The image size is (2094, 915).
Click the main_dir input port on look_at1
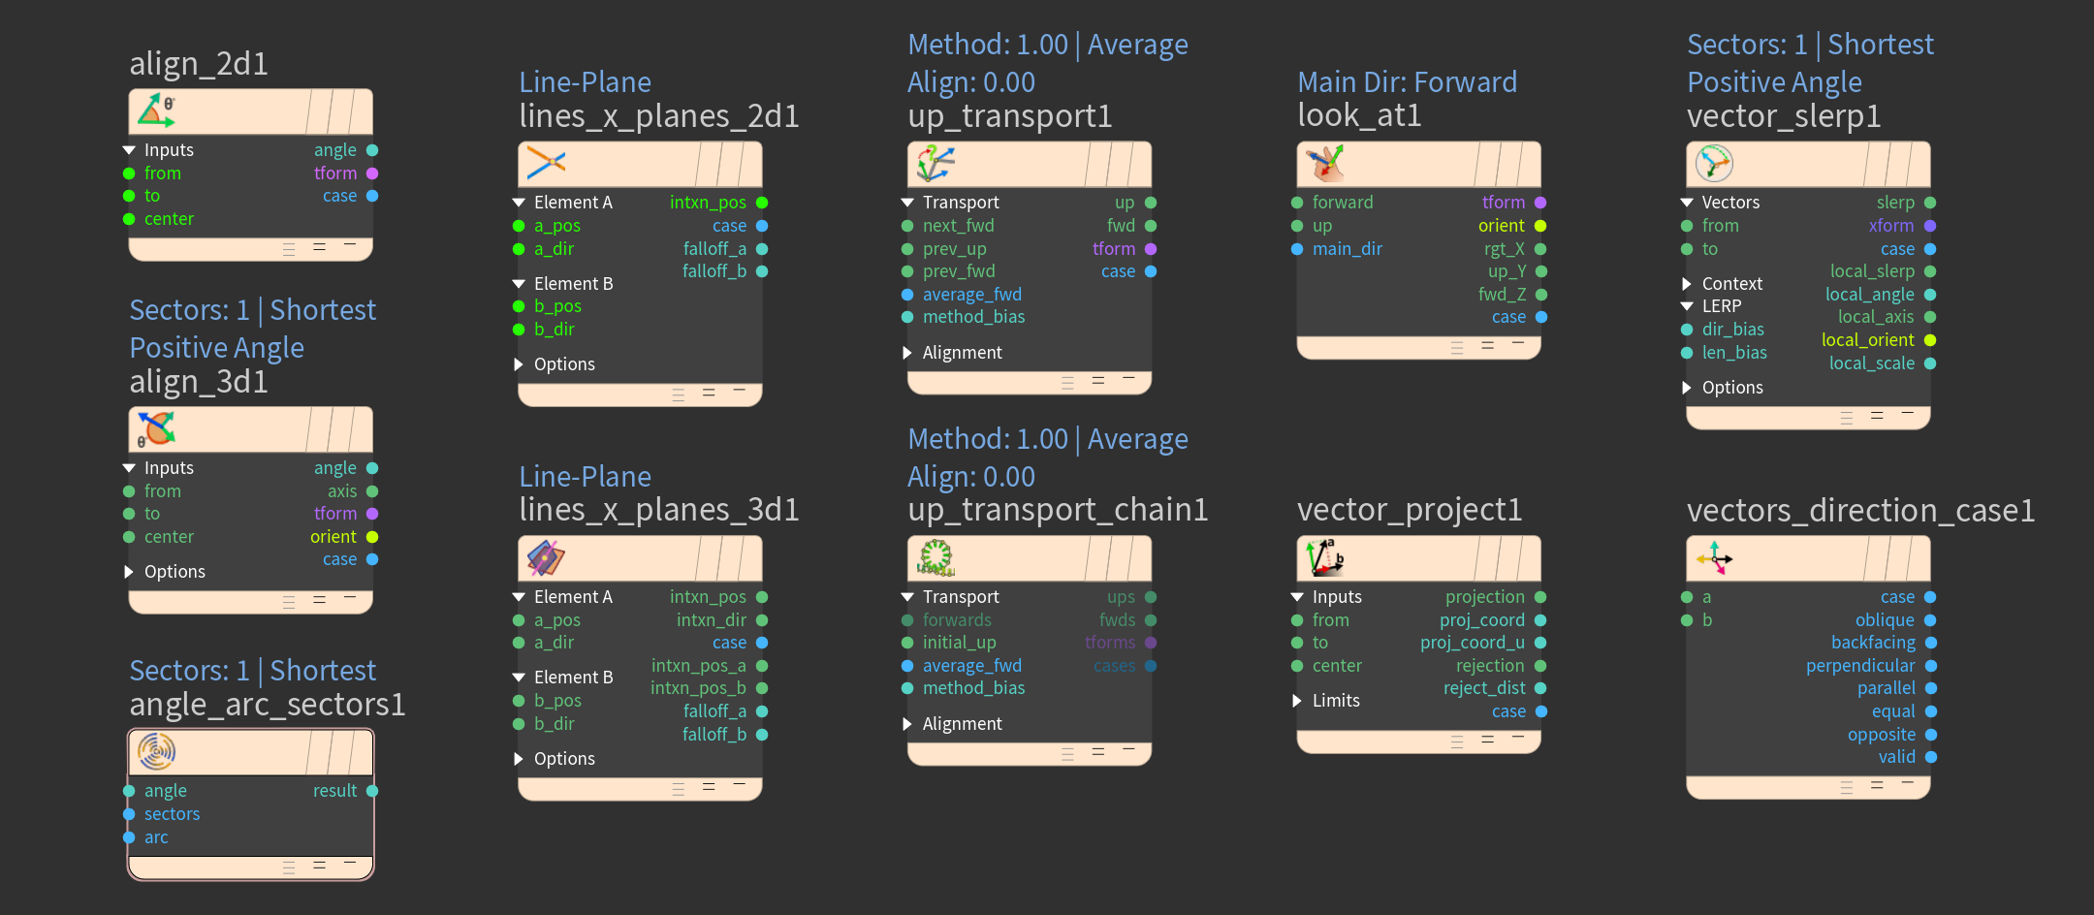[x=1297, y=249]
